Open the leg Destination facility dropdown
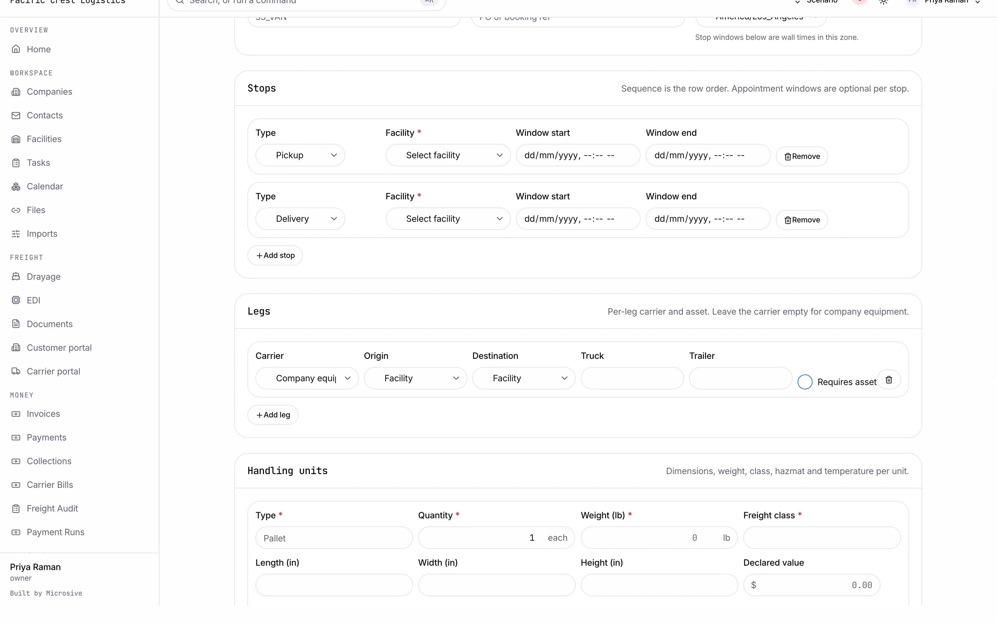 click(524, 378)
